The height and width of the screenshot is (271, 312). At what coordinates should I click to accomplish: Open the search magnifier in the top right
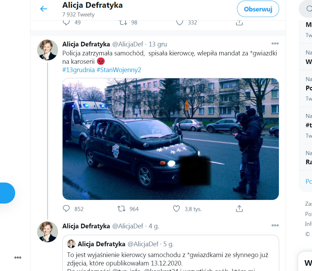click(309, 9)
